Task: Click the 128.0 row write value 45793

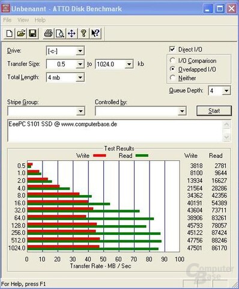Action: pos(195,225)
